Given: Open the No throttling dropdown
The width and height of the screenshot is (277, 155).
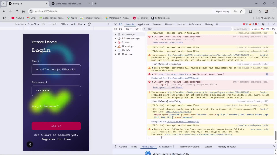Looking at the screenshot, I should (78, 24).
